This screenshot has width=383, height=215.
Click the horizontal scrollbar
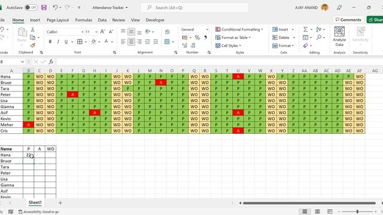[x=309, y=203]
